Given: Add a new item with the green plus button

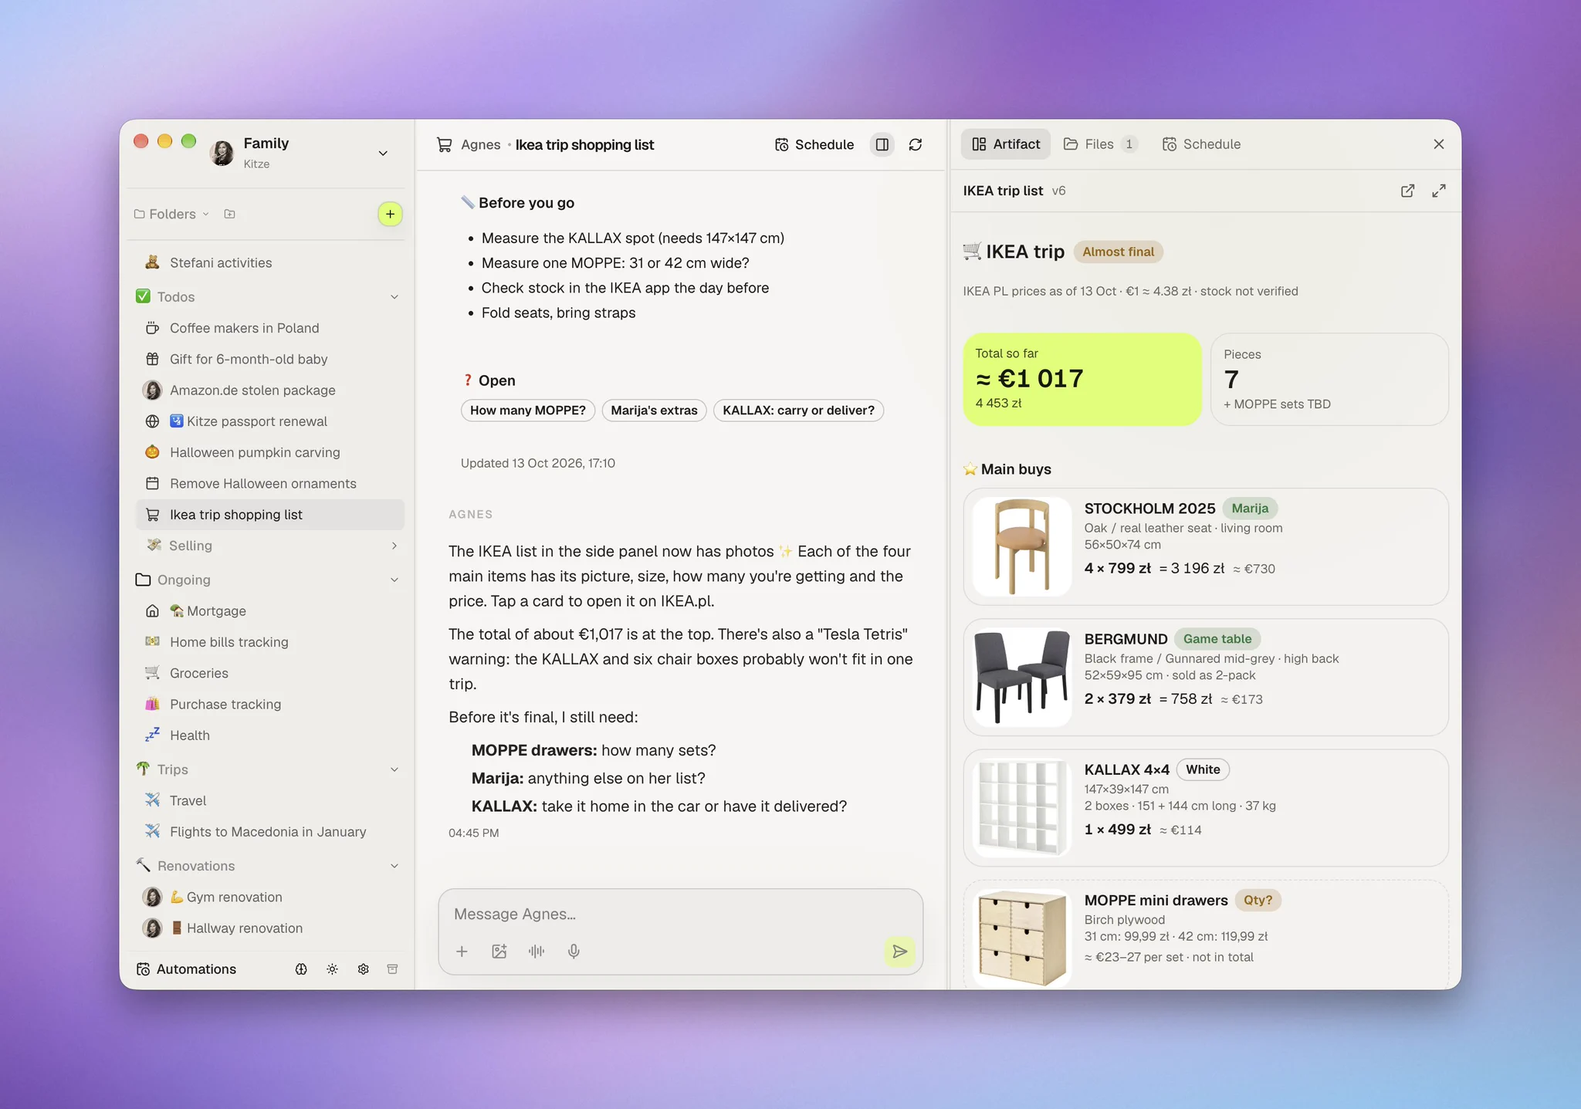Looking at the screenshot, I should pyautogui.click(x=390, y=214).
